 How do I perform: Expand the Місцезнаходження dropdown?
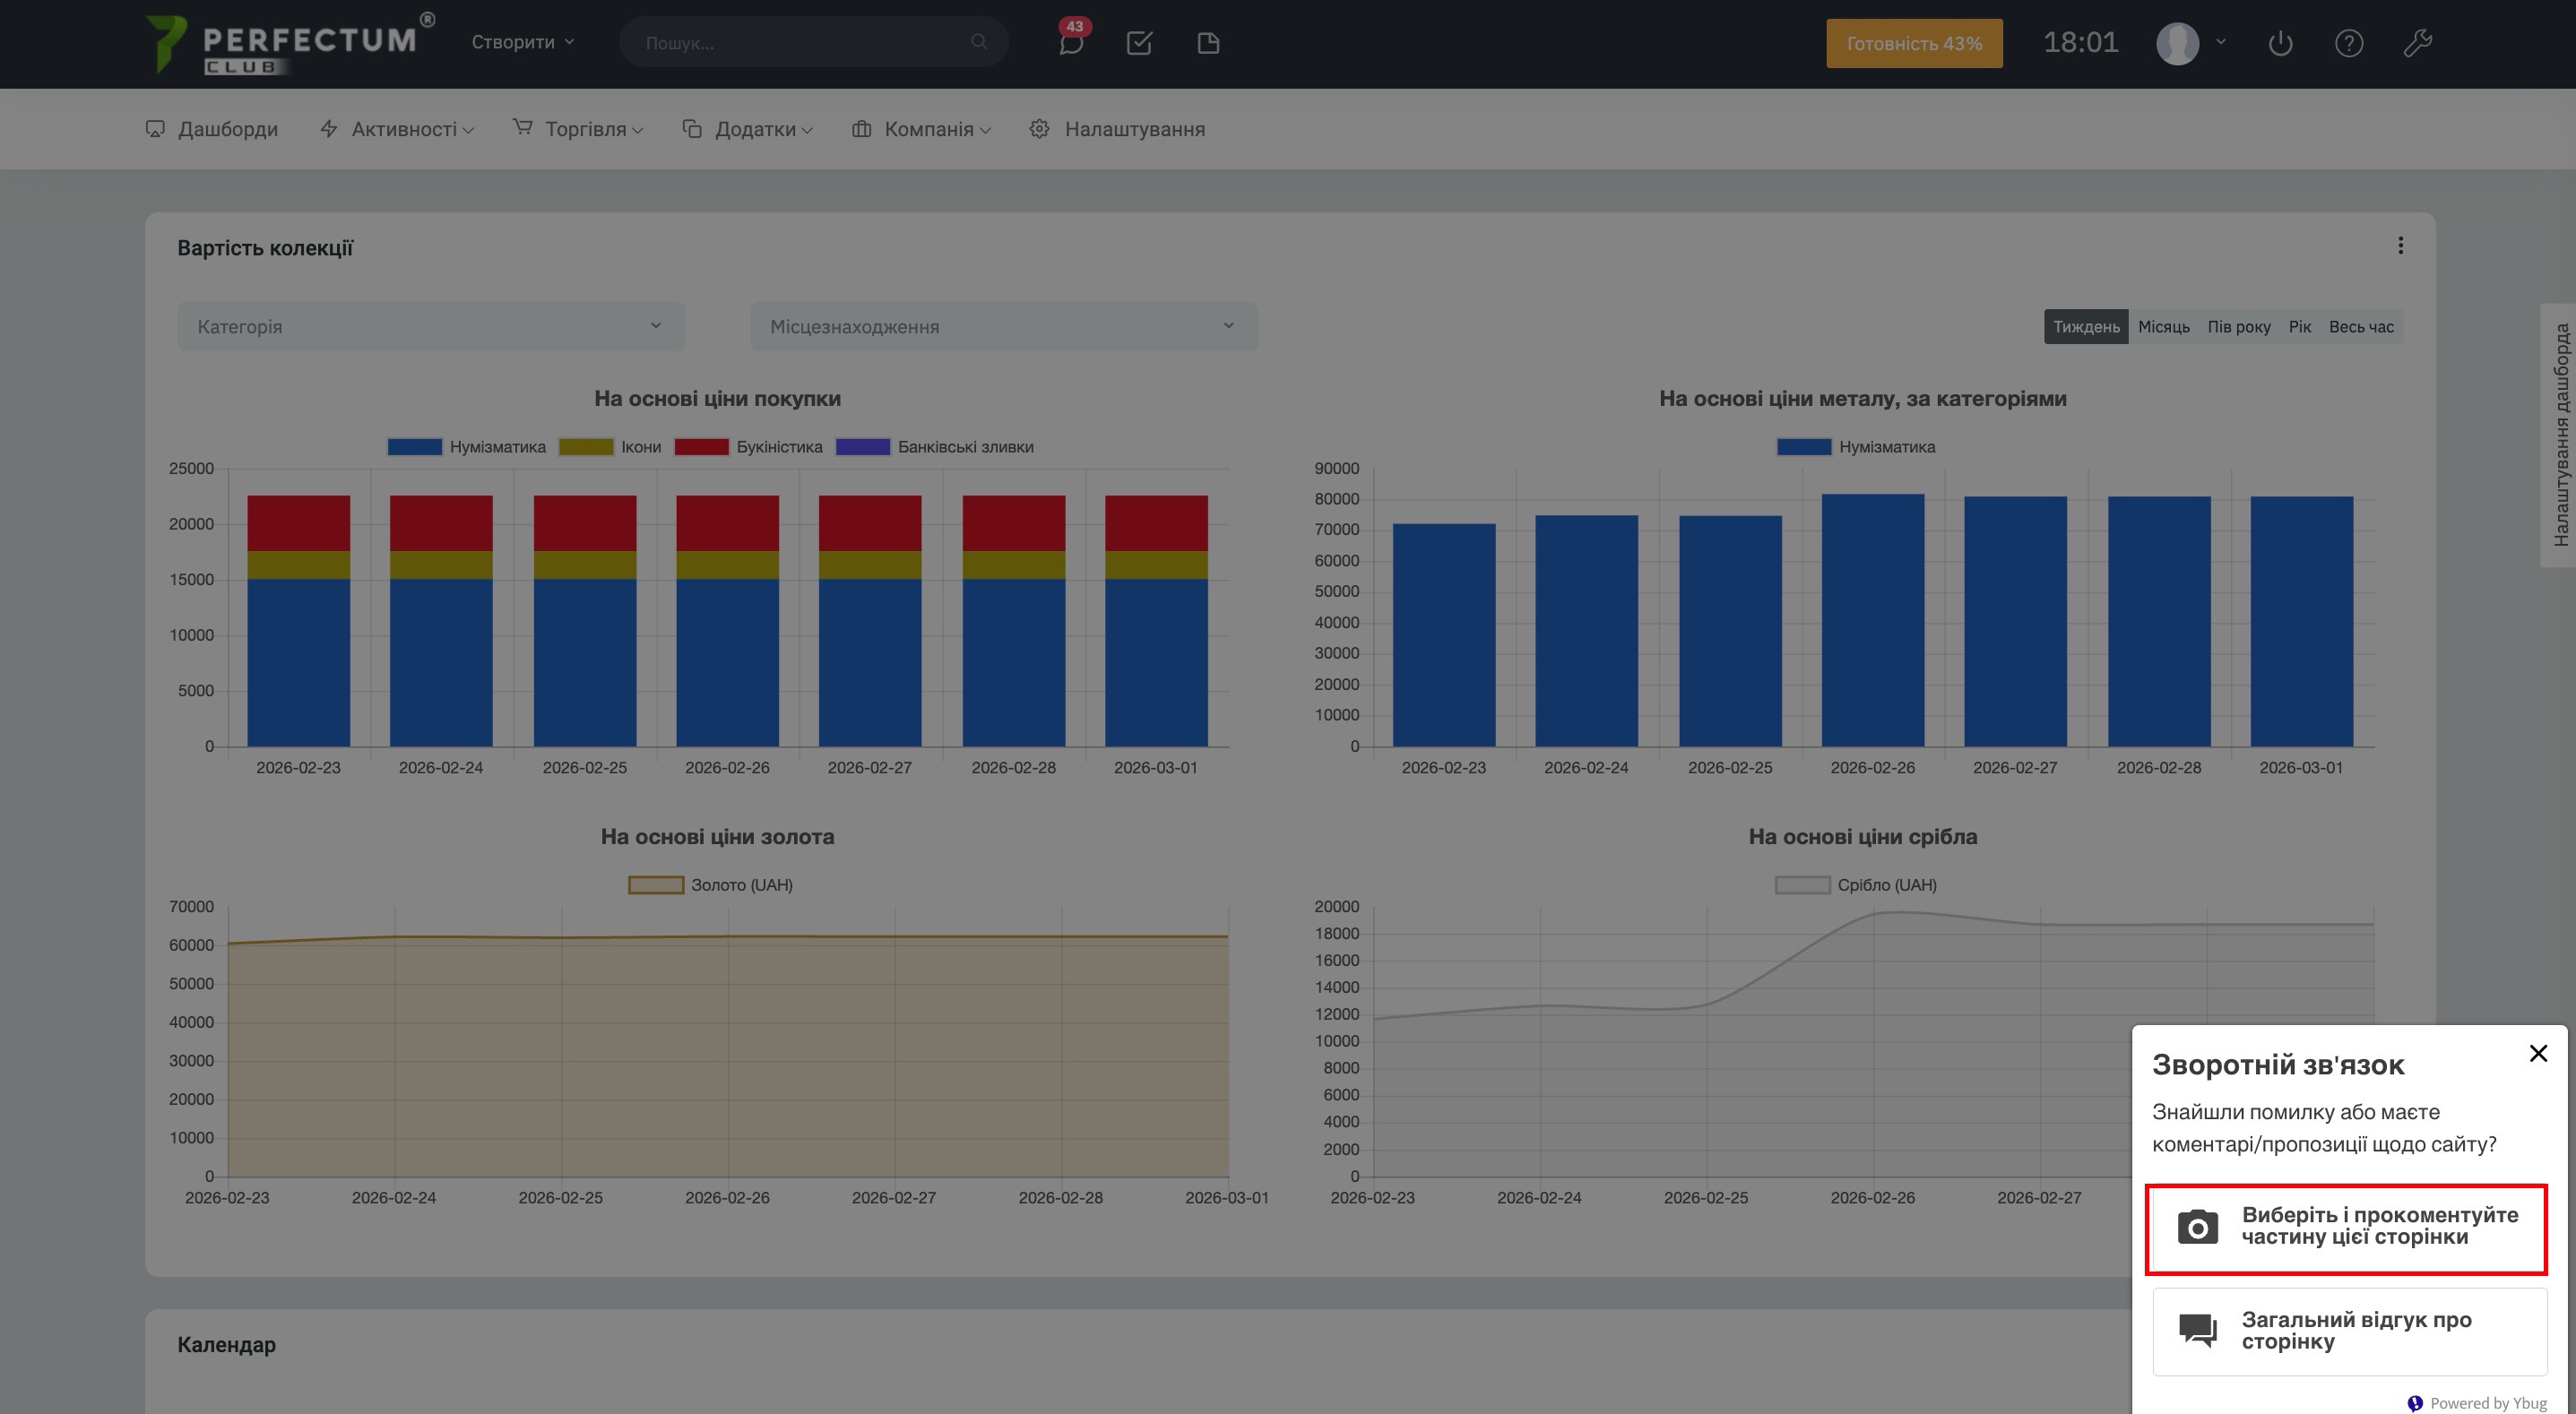click(1003, 327)
